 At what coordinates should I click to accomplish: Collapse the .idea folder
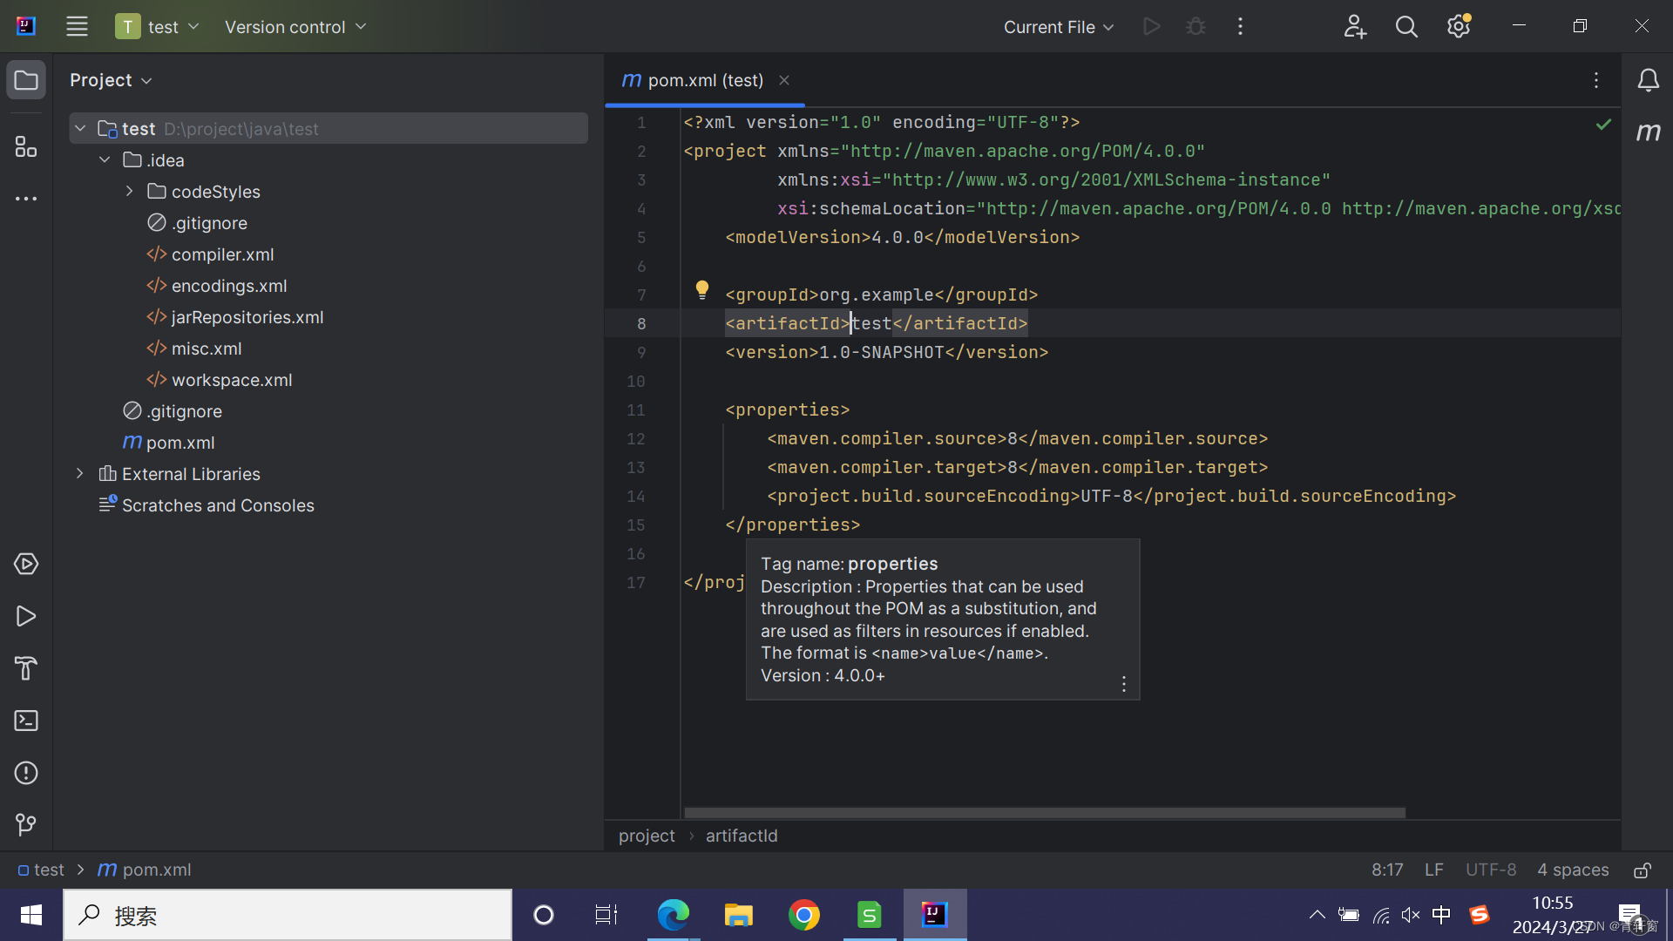105,160
